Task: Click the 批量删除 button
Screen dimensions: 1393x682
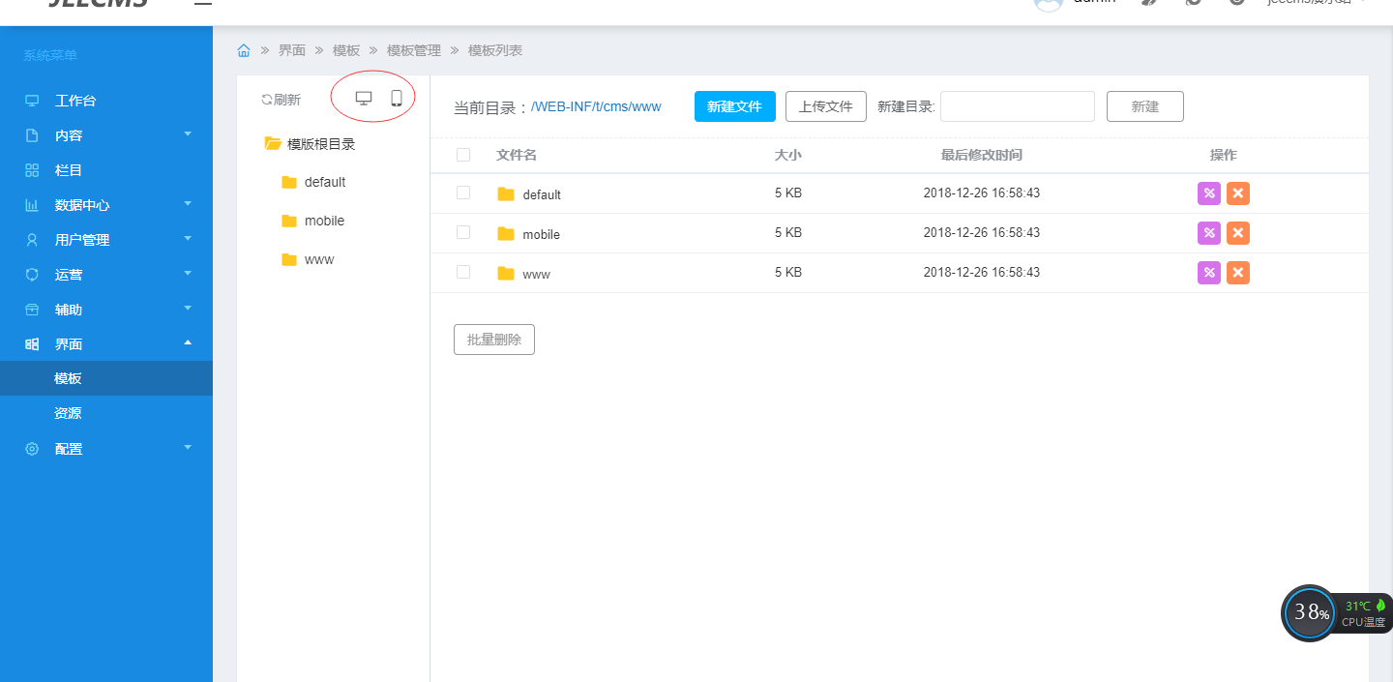Action: coord(493,340)
